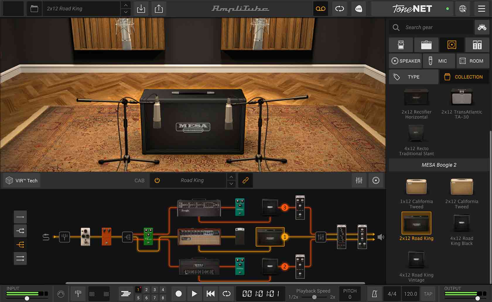Viewport: 492px width, 302px height.
Task: Open the speaker view circle icon
Action: pos(376,180)
